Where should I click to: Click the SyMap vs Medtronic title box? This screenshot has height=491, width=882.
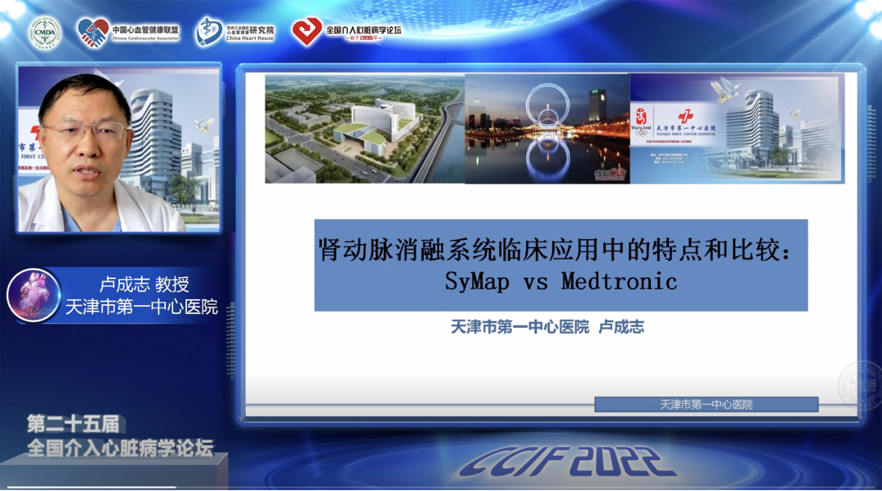click(x=561, y=265)
